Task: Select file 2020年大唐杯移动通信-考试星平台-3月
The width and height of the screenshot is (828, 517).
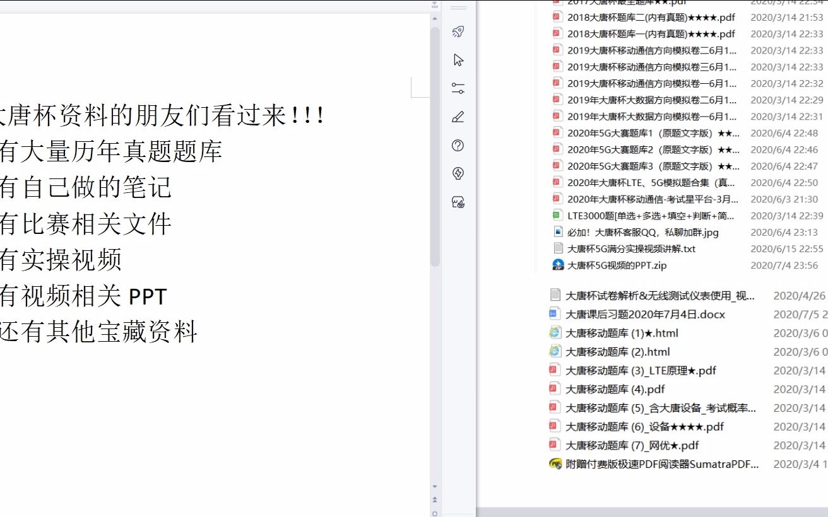Action: click(x=653, y=199)
